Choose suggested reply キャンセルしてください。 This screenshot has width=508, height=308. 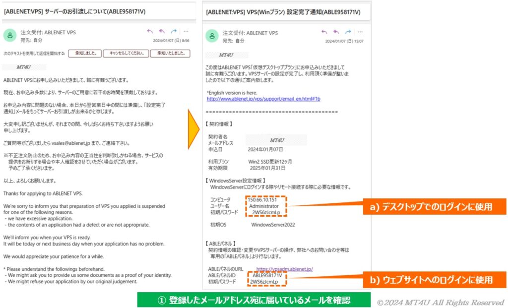(126, 54)
